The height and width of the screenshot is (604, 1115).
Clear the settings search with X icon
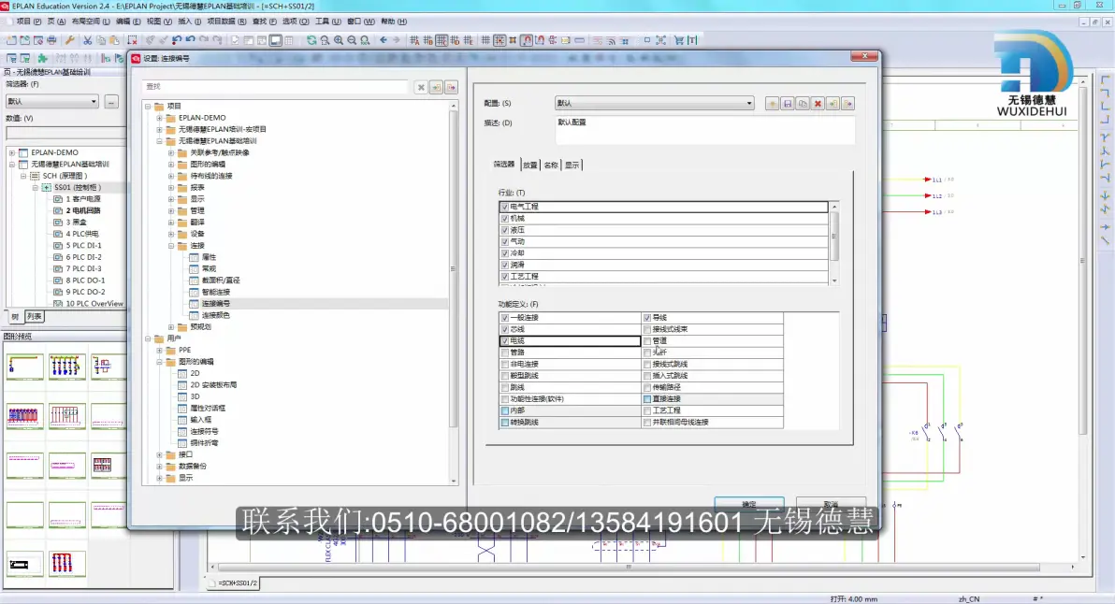coord(421,87)
